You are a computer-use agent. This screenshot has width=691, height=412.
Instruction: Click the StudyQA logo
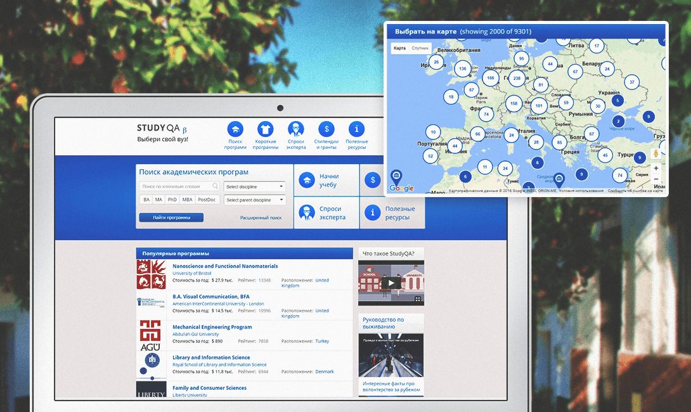point(161,128)
